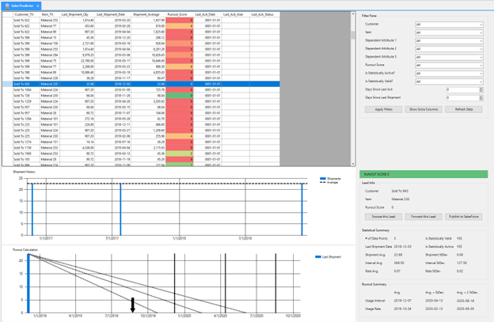This screenshot has height=322, width=494.
Task: Select the Sold To 1000 customer cell
Action: coord(26,153)
